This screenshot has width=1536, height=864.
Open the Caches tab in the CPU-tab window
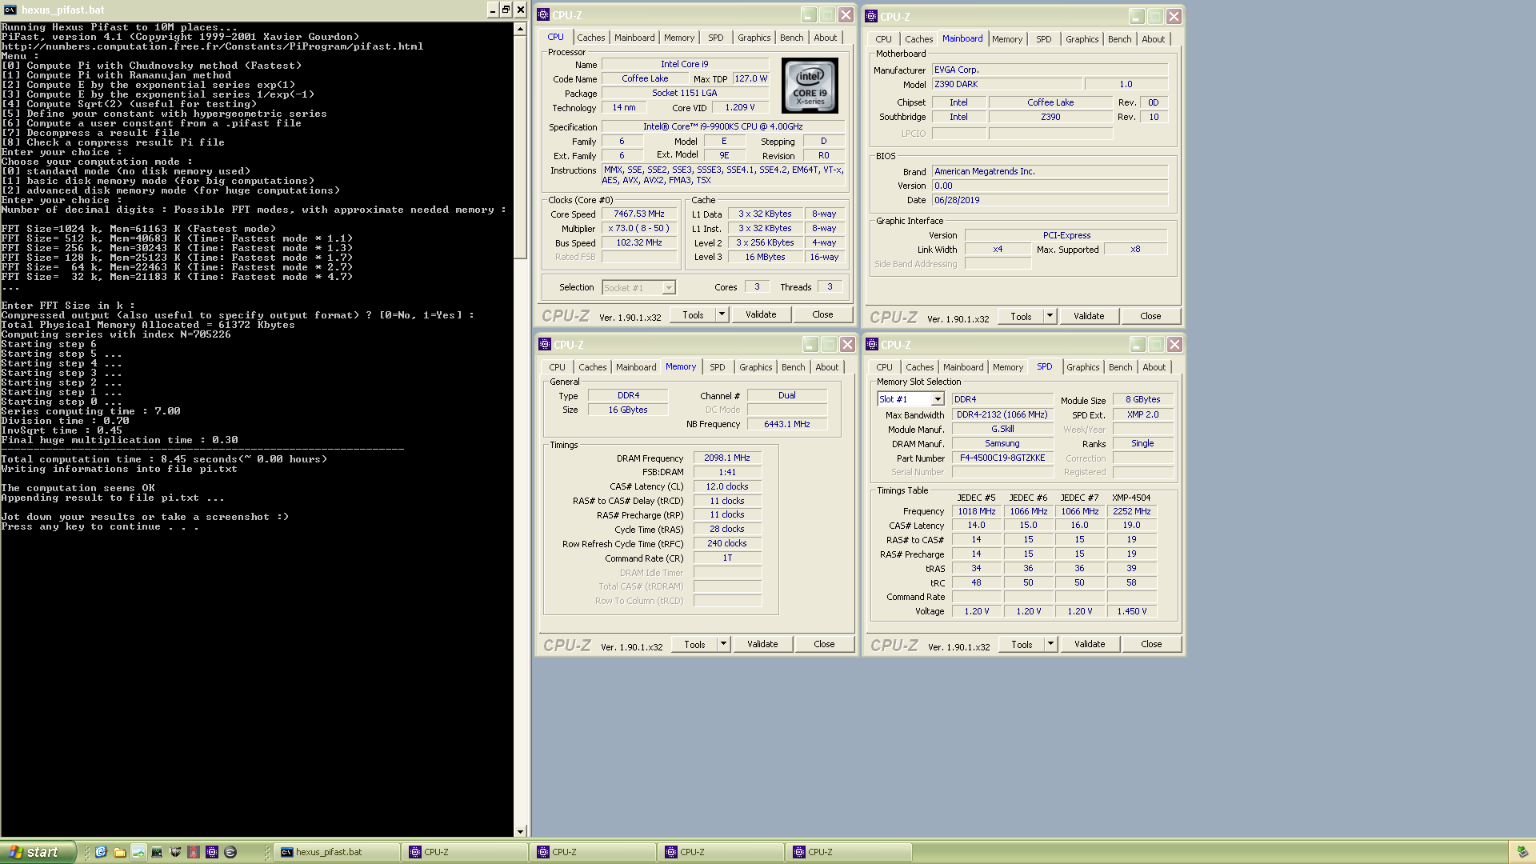[x=591, y=38]
